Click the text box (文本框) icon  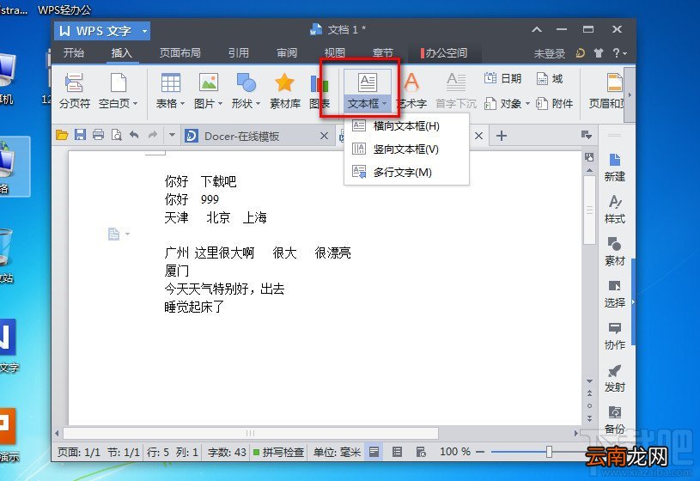[x=368, y=82]
